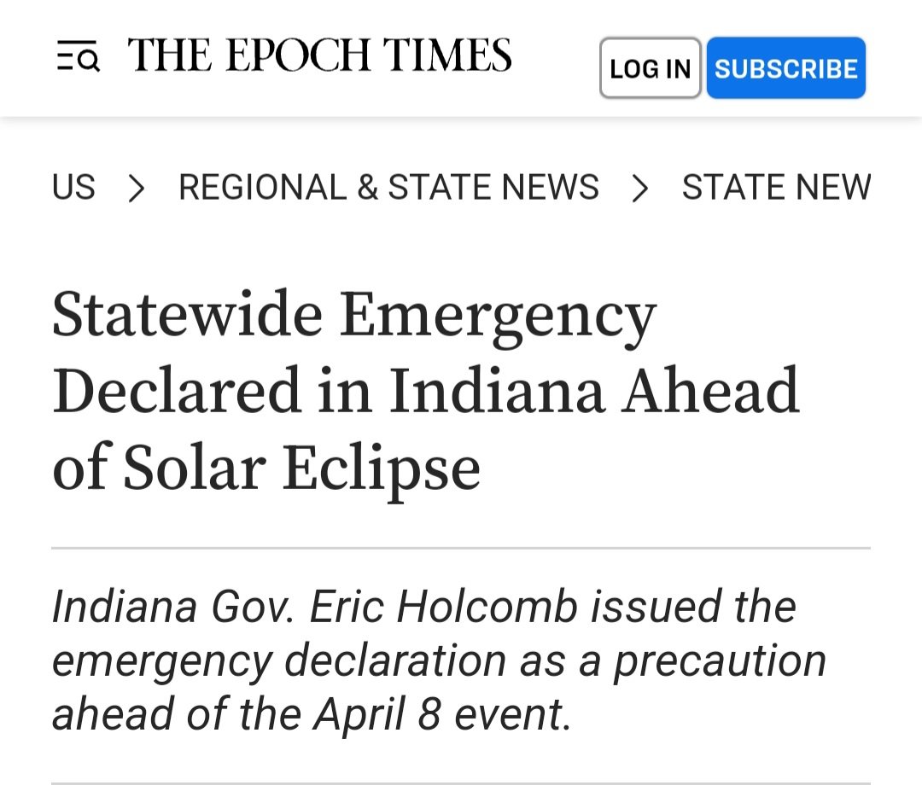This screenshot has width=922, height=803.
Task: Open the menu and search icon
Action: [78, 58]
